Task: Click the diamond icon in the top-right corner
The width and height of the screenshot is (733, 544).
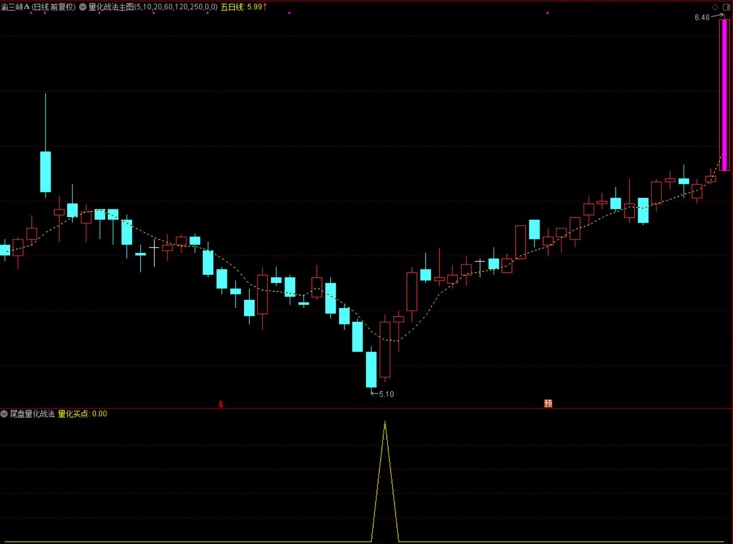Action: coord(715,7)
